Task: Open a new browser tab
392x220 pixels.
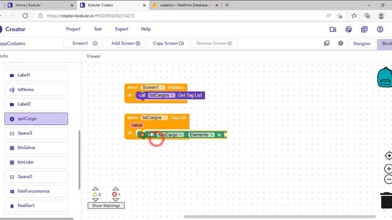Action: 227,5
